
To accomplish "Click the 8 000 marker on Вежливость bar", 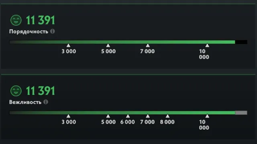I will [x=167, y=116].
